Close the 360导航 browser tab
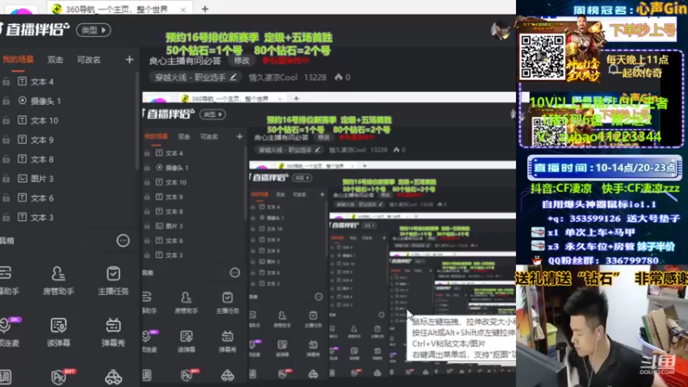Screen dimensions: 688x387 coord(183,9)
